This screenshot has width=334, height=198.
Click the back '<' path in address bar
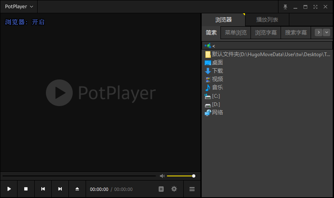214,46
